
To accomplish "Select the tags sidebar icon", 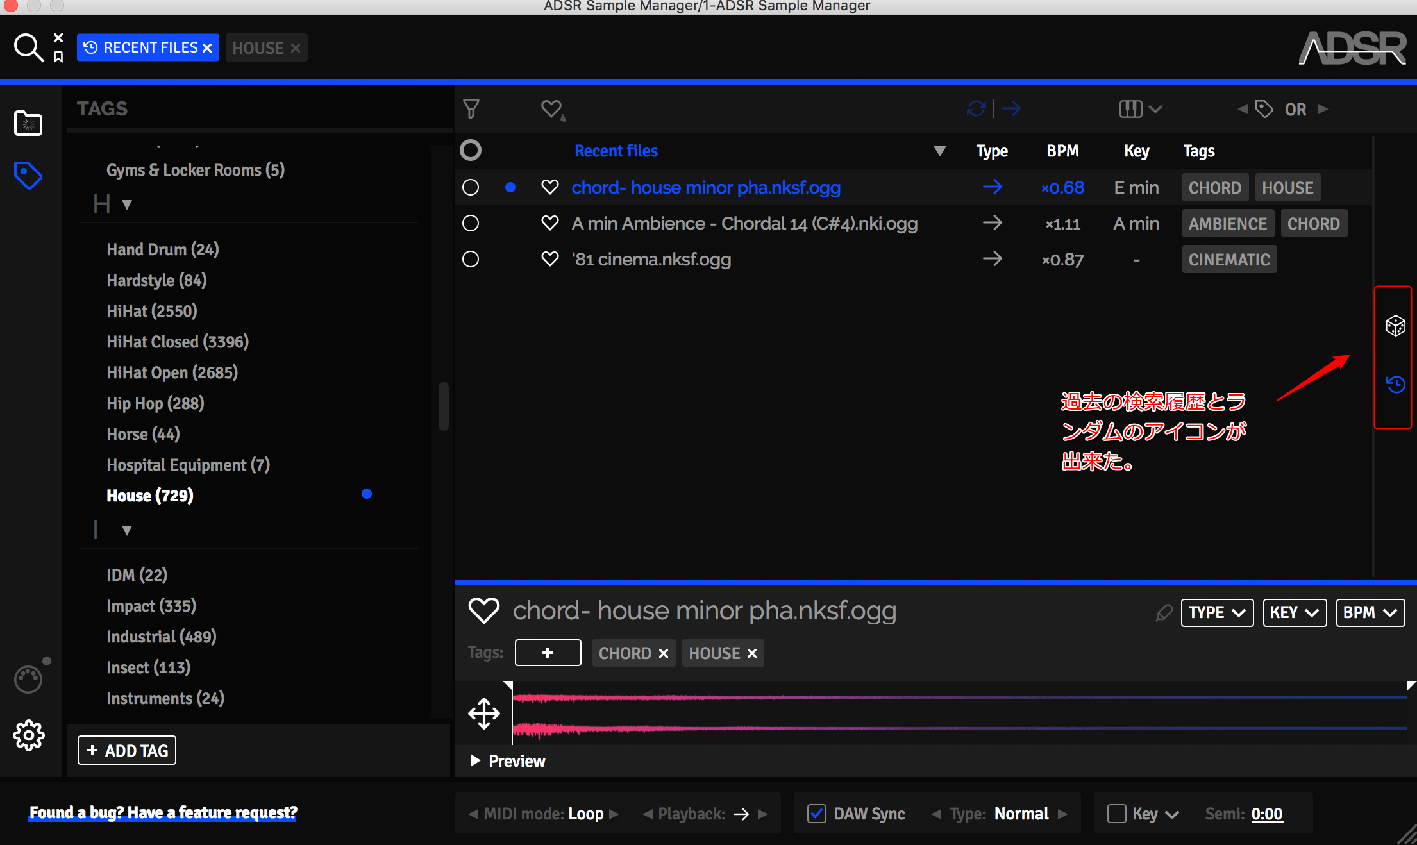I will click(28, 175).
